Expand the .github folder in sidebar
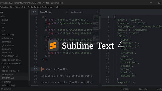The image size is (162, 91). (x=5, y=20)
